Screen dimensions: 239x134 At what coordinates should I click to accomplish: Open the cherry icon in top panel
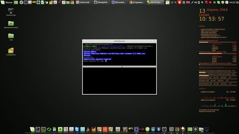[60, 2]
